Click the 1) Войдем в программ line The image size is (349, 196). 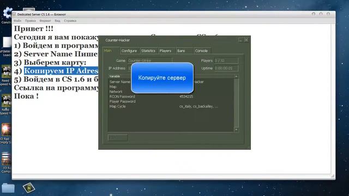(x=56, y=46)
